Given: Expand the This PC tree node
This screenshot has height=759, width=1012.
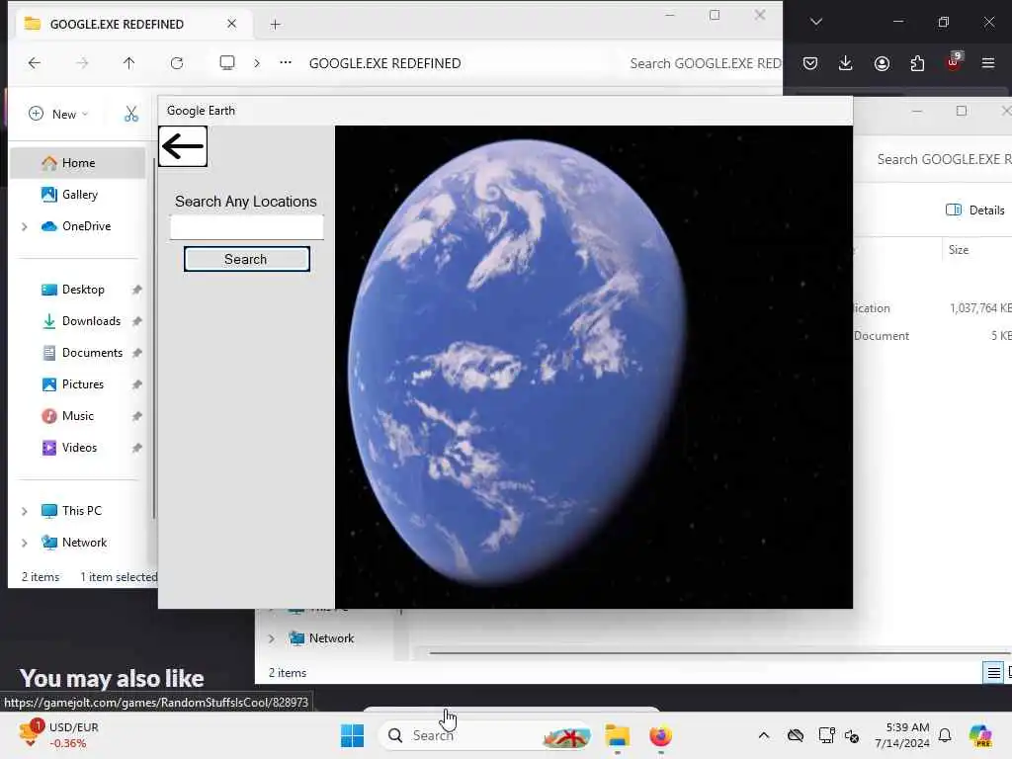Looking at the screenshot, I should tap(25, 511).
